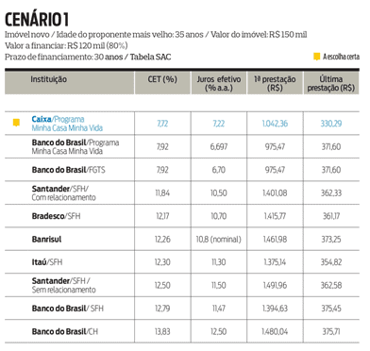This screenshot has width=370, height=351.
Task: Click the Santander/SFH Sem relacionamento row
Action: 182,285
